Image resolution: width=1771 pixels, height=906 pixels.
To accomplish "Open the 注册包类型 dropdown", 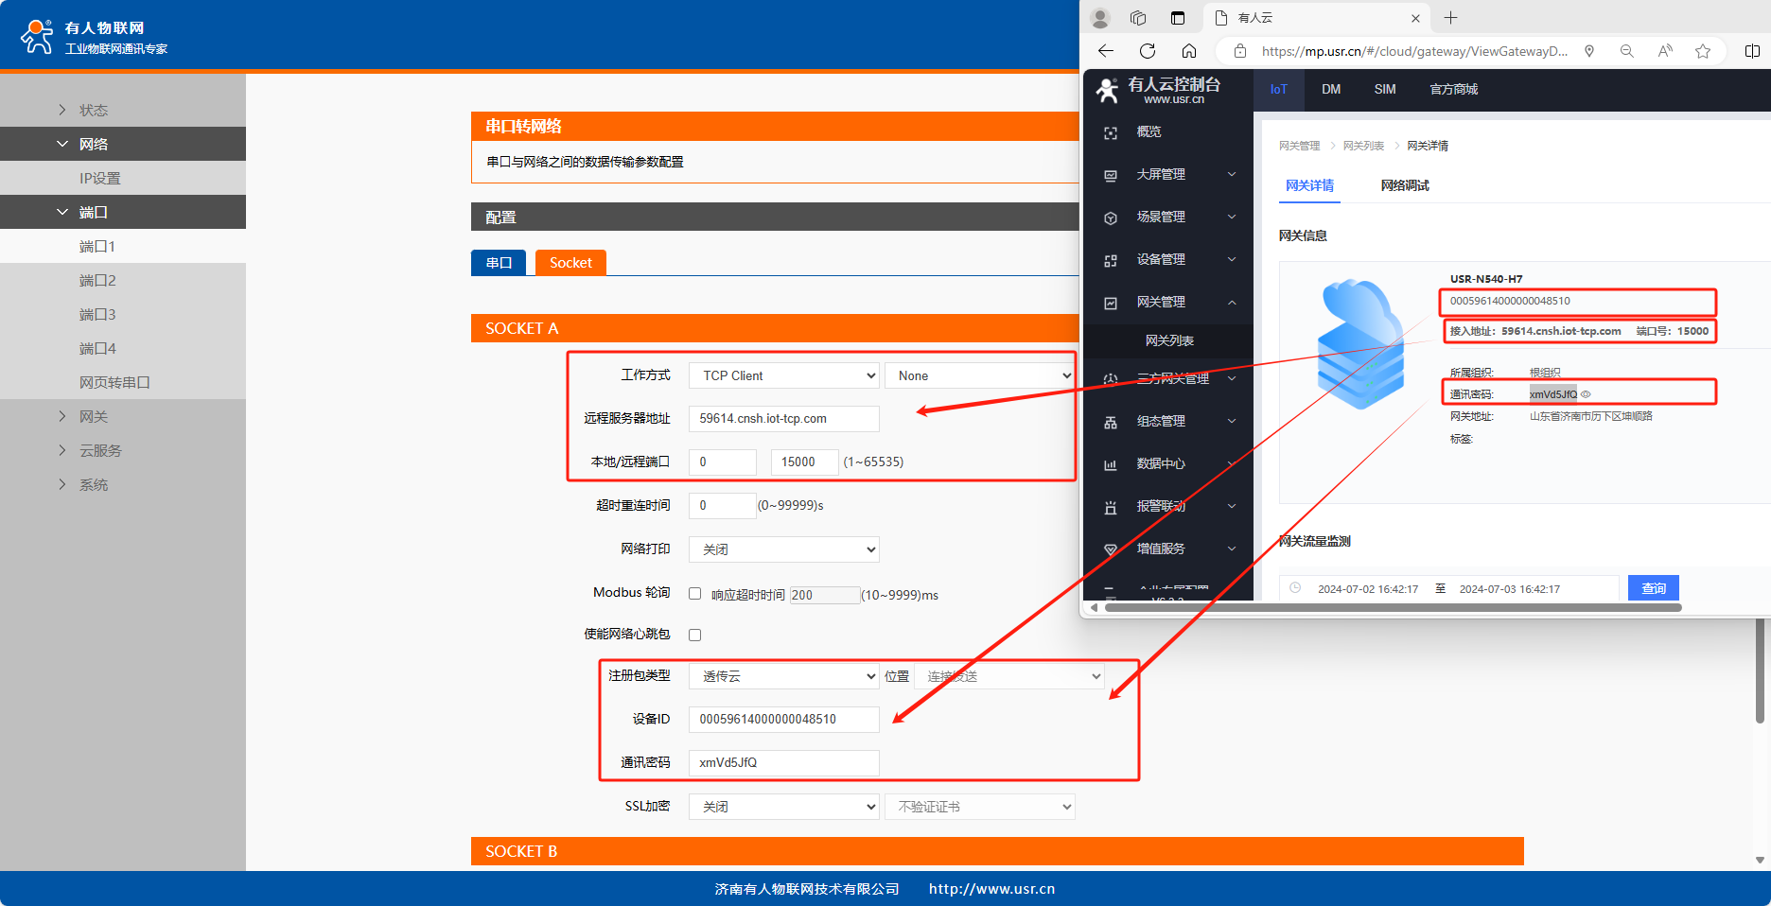I will coord(783,676).
